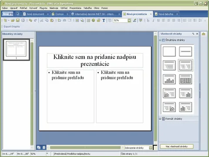The height and width of the screenshot is (157, 209).
Task: Click the undo icon
Action: pos(30,20)
